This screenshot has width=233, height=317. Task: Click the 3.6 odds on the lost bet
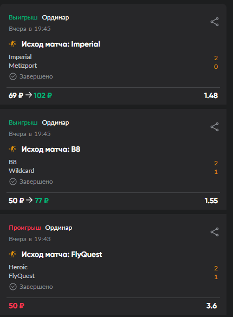[x=211, y=306]
